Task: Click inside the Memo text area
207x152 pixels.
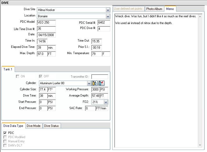Action: (x=156, y=78)
